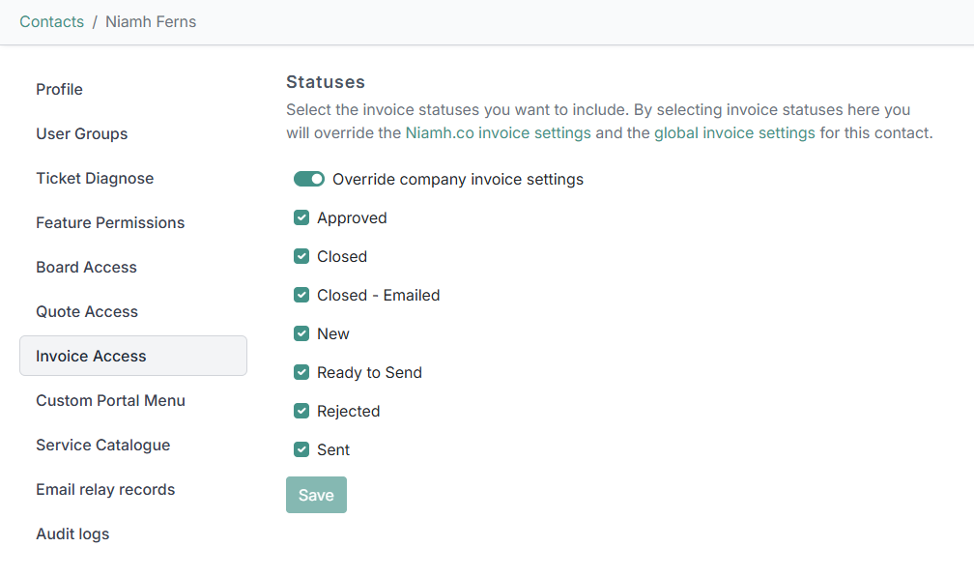Open the Profile section
This screenshot has height=576, width=974.
(60, 89)
